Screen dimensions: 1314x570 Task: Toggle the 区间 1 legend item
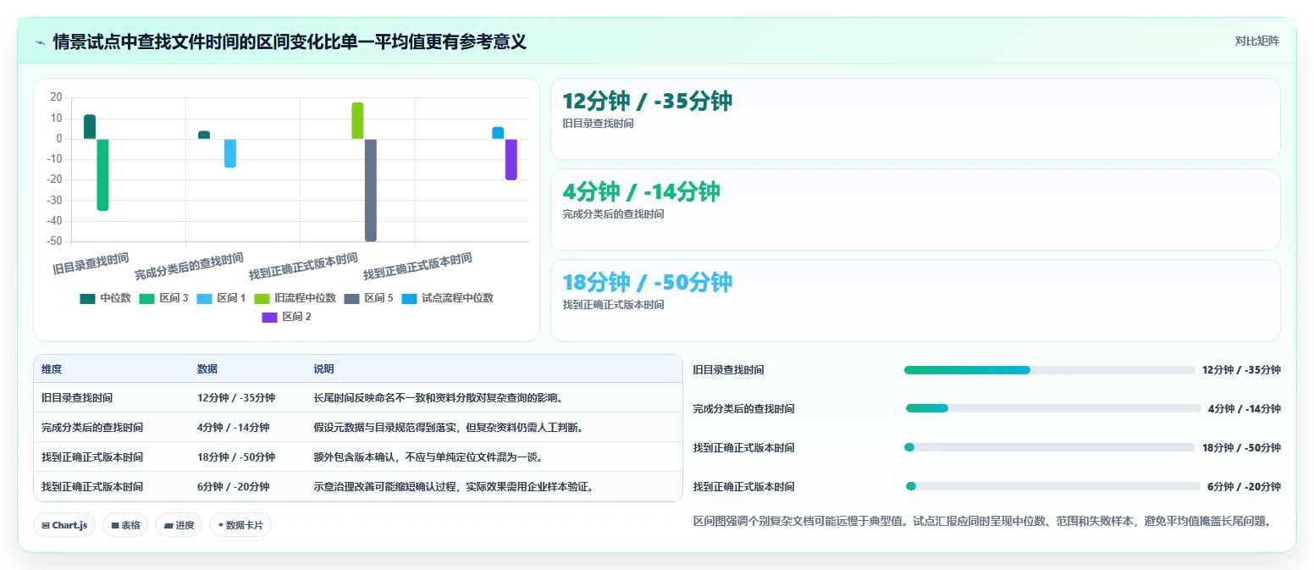point(221,298)
